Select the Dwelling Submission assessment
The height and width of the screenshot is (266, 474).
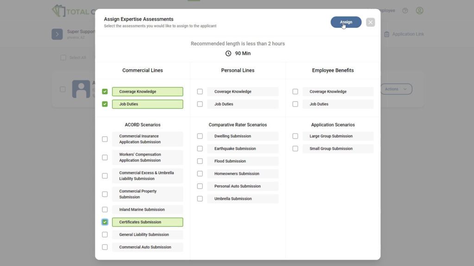[200, 136]
